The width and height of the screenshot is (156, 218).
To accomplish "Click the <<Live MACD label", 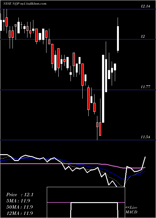I will (131, 210).
